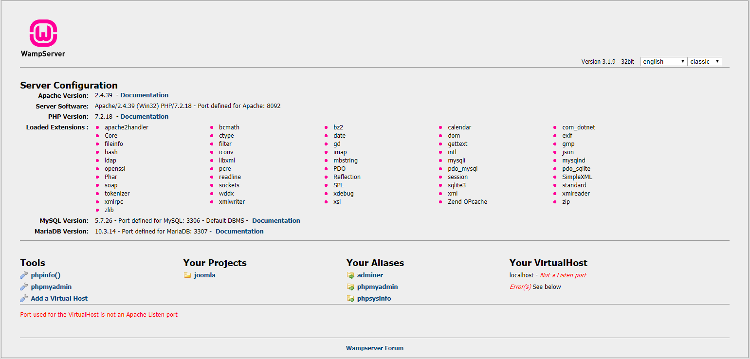Click the SimpleXML extension entry
The image size is (750, 359).
577,177
